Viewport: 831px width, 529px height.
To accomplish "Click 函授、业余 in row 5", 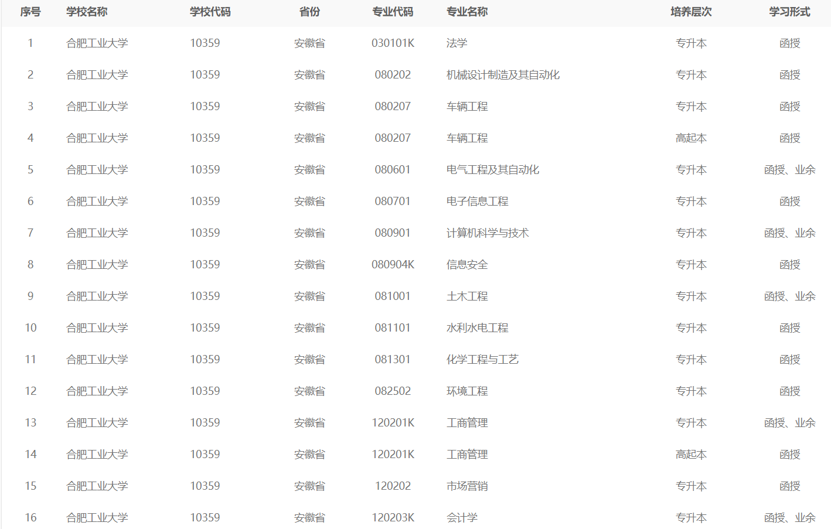I will [789, 170].
